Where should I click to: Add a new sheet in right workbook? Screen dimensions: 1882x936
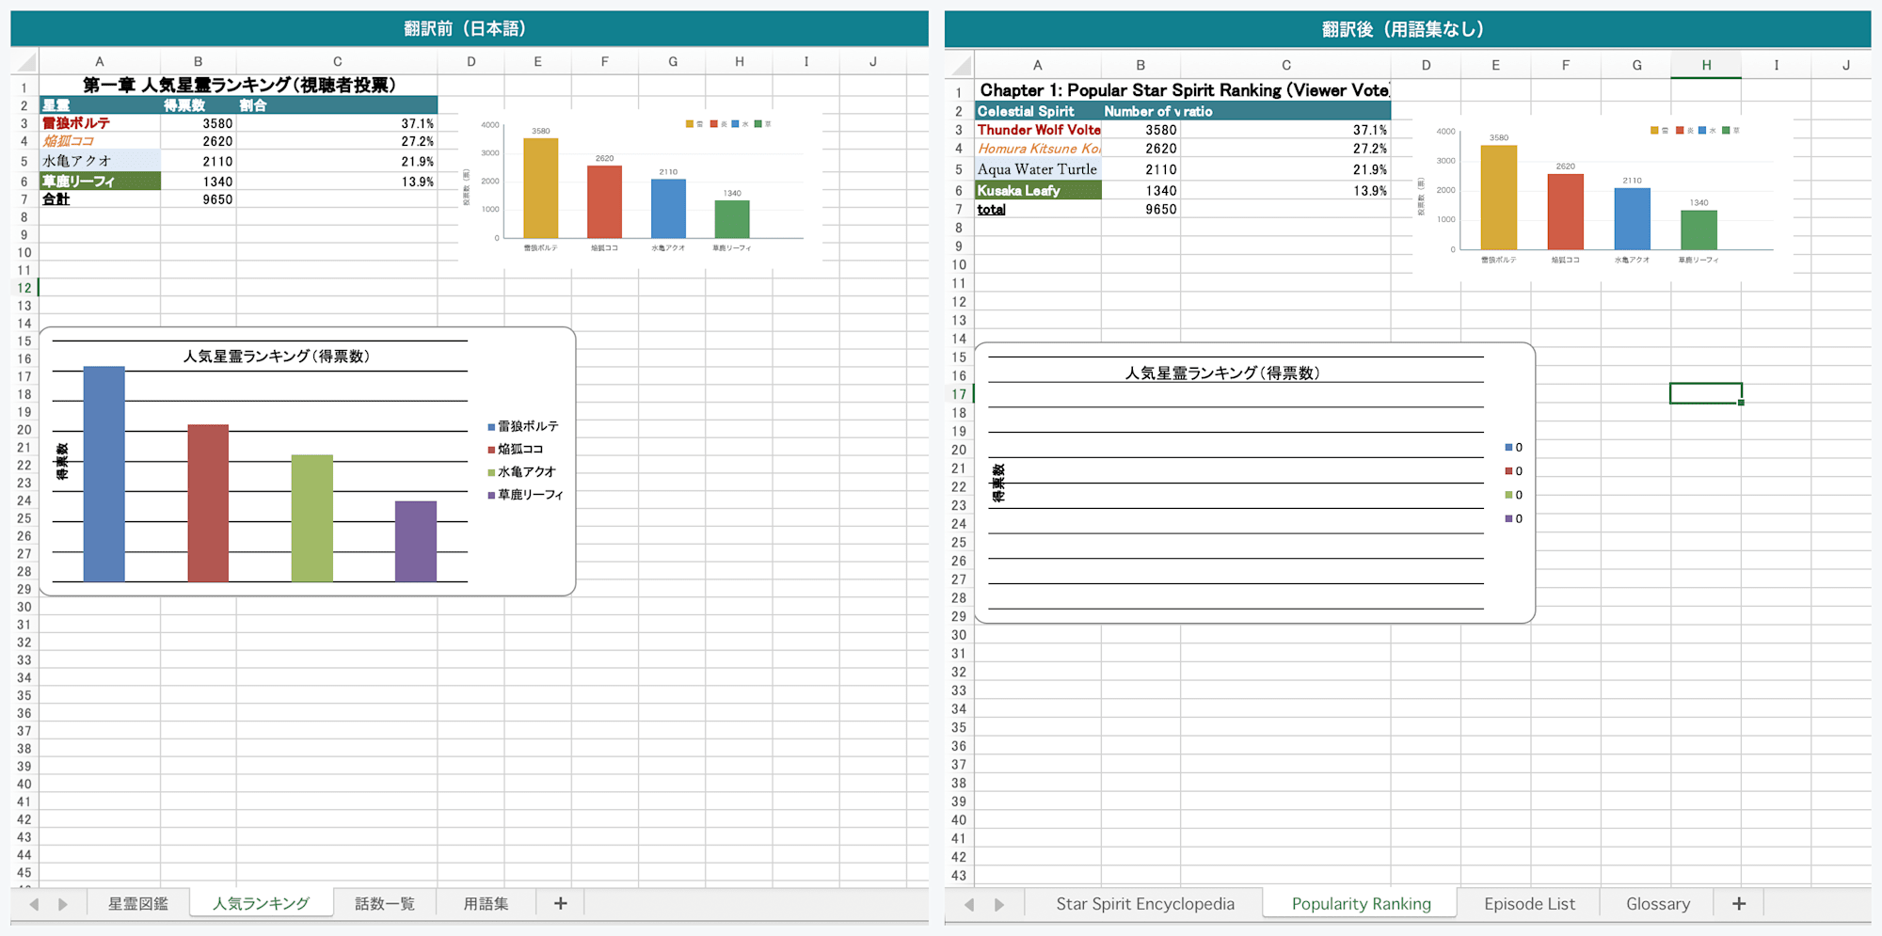tap(1739, 903)
